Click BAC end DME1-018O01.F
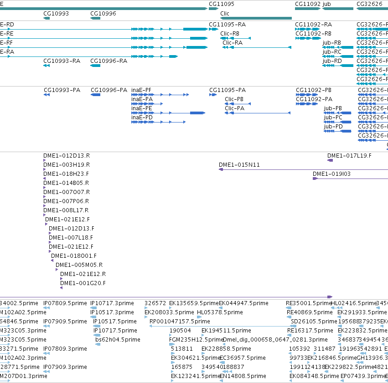Viewport: 388px width, 383px height. pyautogui.click(x=52, y=260)
